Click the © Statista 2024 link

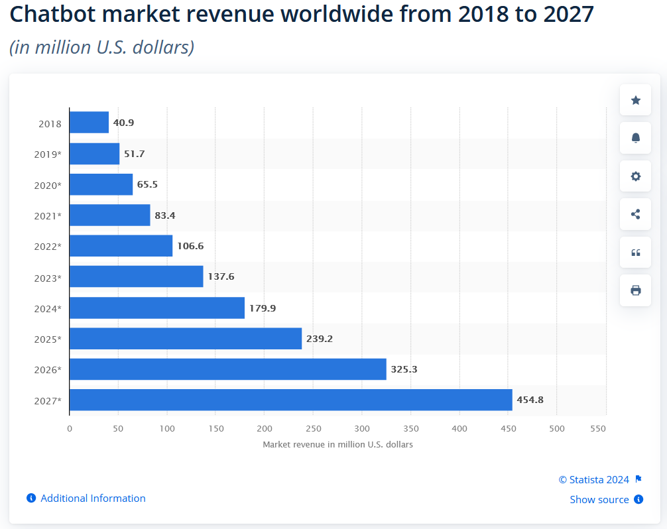(x=594, y=479)
